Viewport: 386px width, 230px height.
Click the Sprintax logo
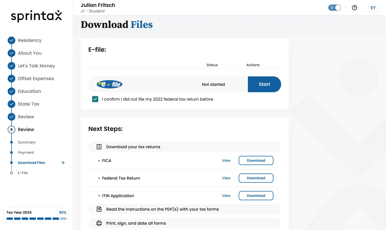(36, 16)
